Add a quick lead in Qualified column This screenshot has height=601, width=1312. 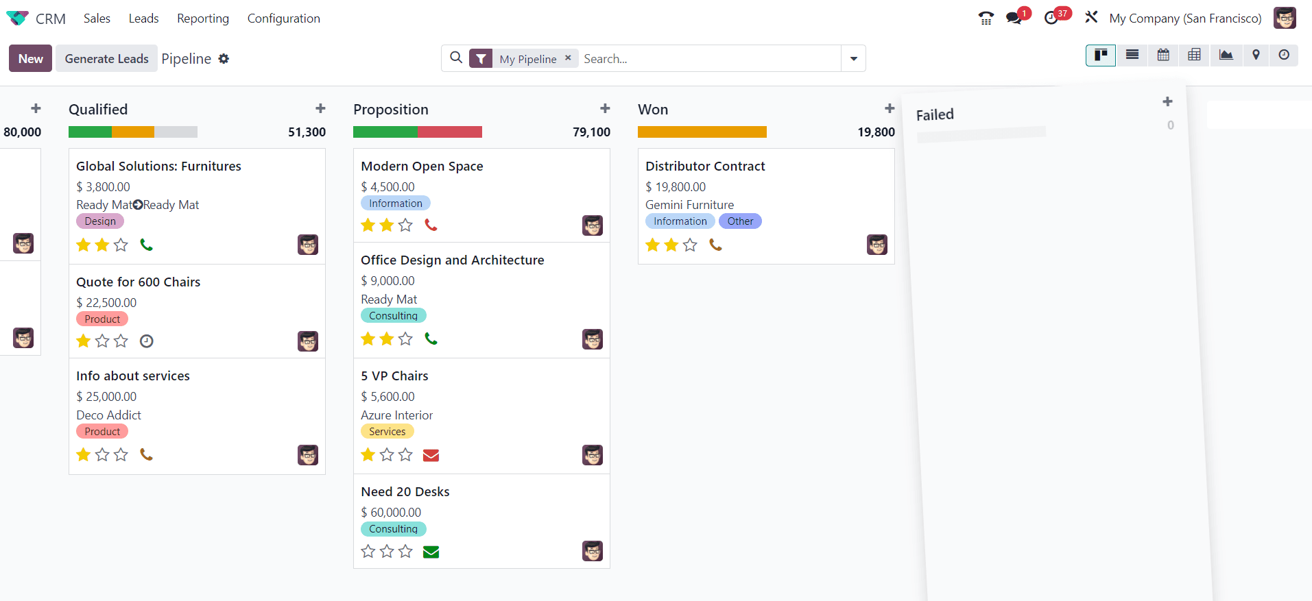pos(320,108)
